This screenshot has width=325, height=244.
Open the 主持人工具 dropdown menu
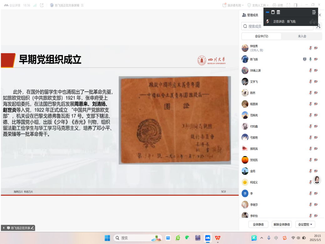(258, 5)
